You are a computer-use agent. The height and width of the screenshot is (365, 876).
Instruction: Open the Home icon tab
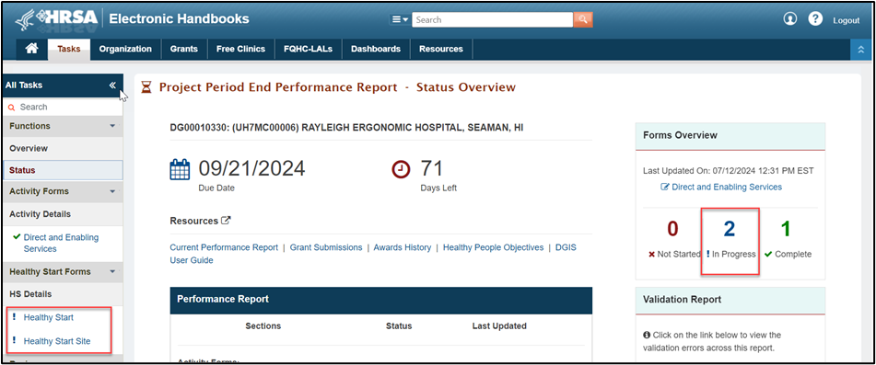32,49
